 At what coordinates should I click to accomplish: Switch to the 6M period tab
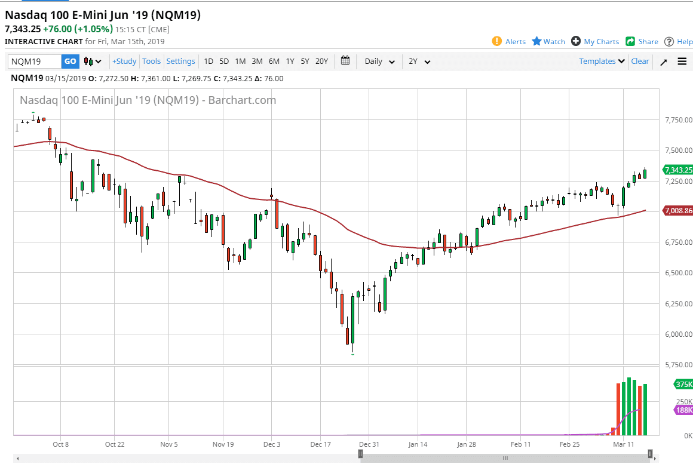pyautogui.click(x=274, y=61)
